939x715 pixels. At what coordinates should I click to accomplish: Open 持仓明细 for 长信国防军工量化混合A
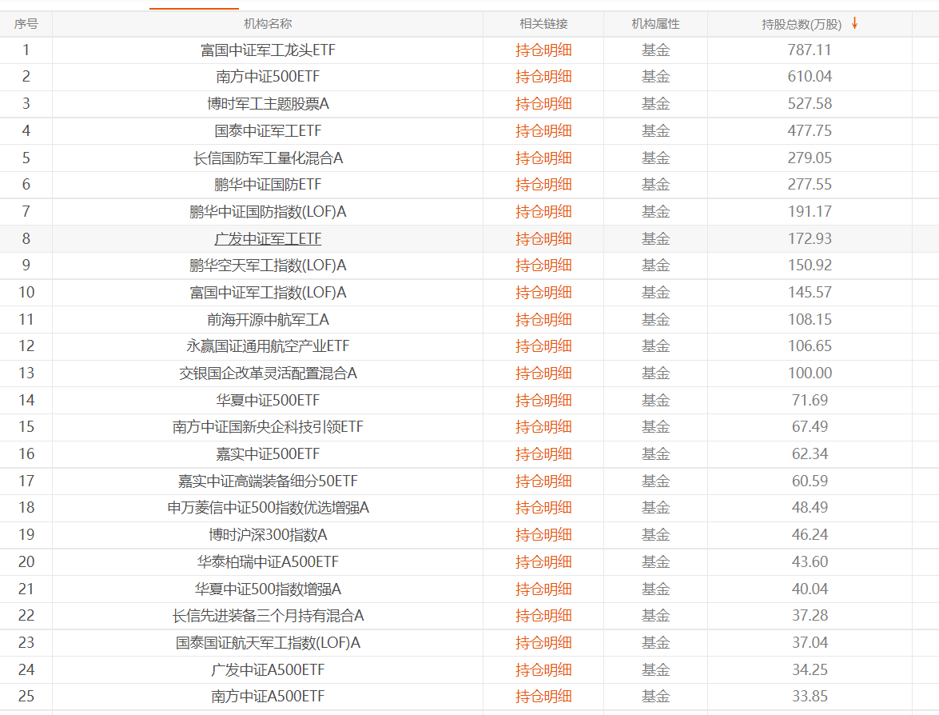point(543,158)
